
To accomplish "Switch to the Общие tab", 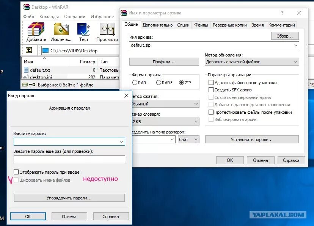I will click(x=131, y=24).
